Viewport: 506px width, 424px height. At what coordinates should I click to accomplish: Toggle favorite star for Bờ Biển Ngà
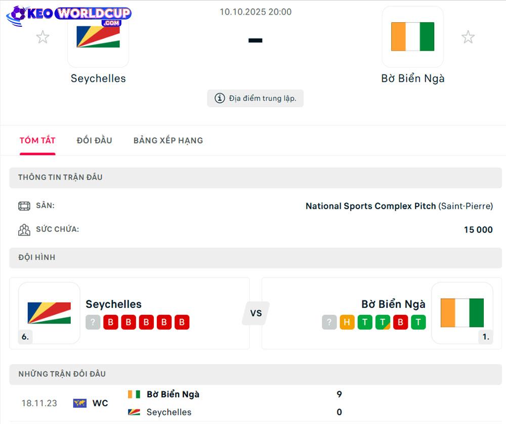[x=468, y=37]
